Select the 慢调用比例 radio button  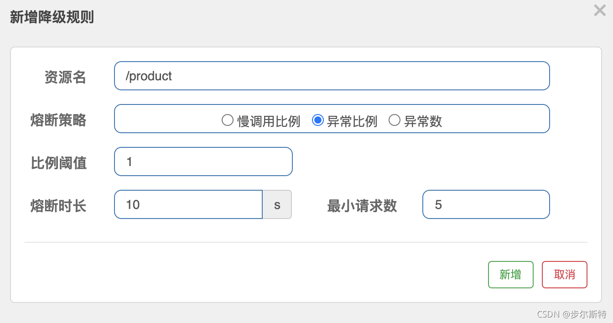tap(228, 120)
